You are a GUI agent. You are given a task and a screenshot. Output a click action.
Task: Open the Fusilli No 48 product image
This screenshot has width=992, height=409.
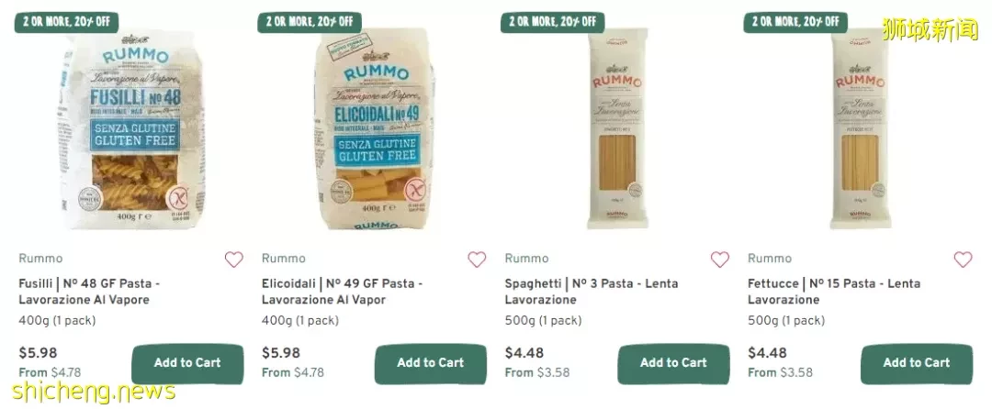tap(133, 130)
